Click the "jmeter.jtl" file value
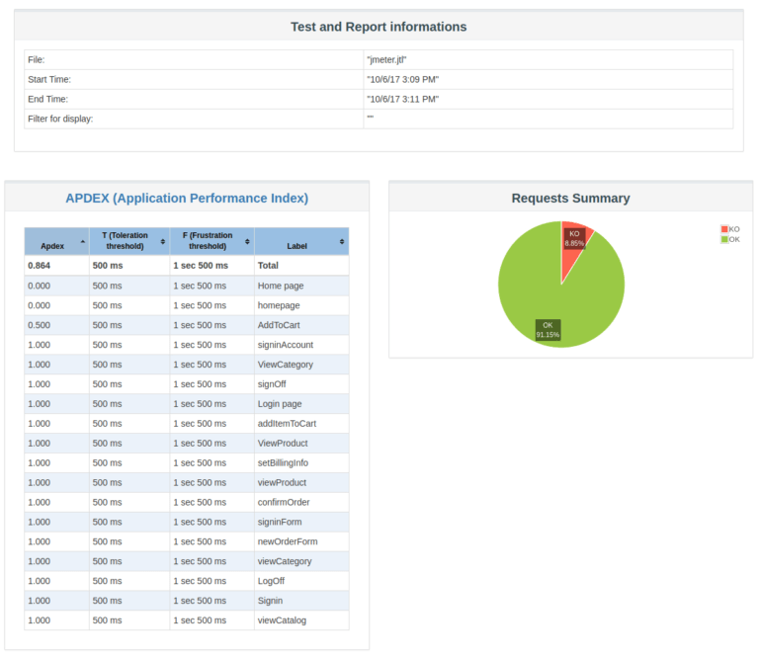 pyautogui.click(x=386, y=59)
